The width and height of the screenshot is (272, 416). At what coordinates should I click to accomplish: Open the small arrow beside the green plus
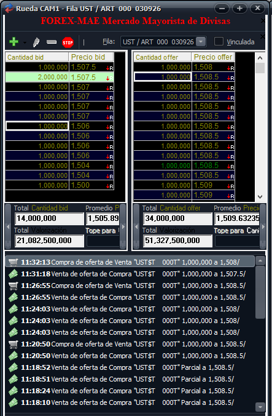[25, 42]
